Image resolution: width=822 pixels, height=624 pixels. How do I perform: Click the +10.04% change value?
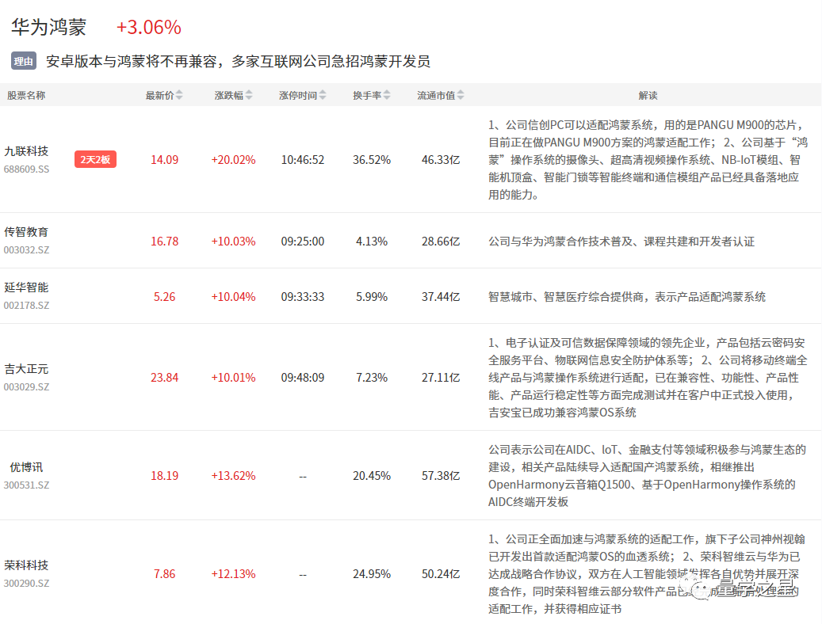click(233, 297)
